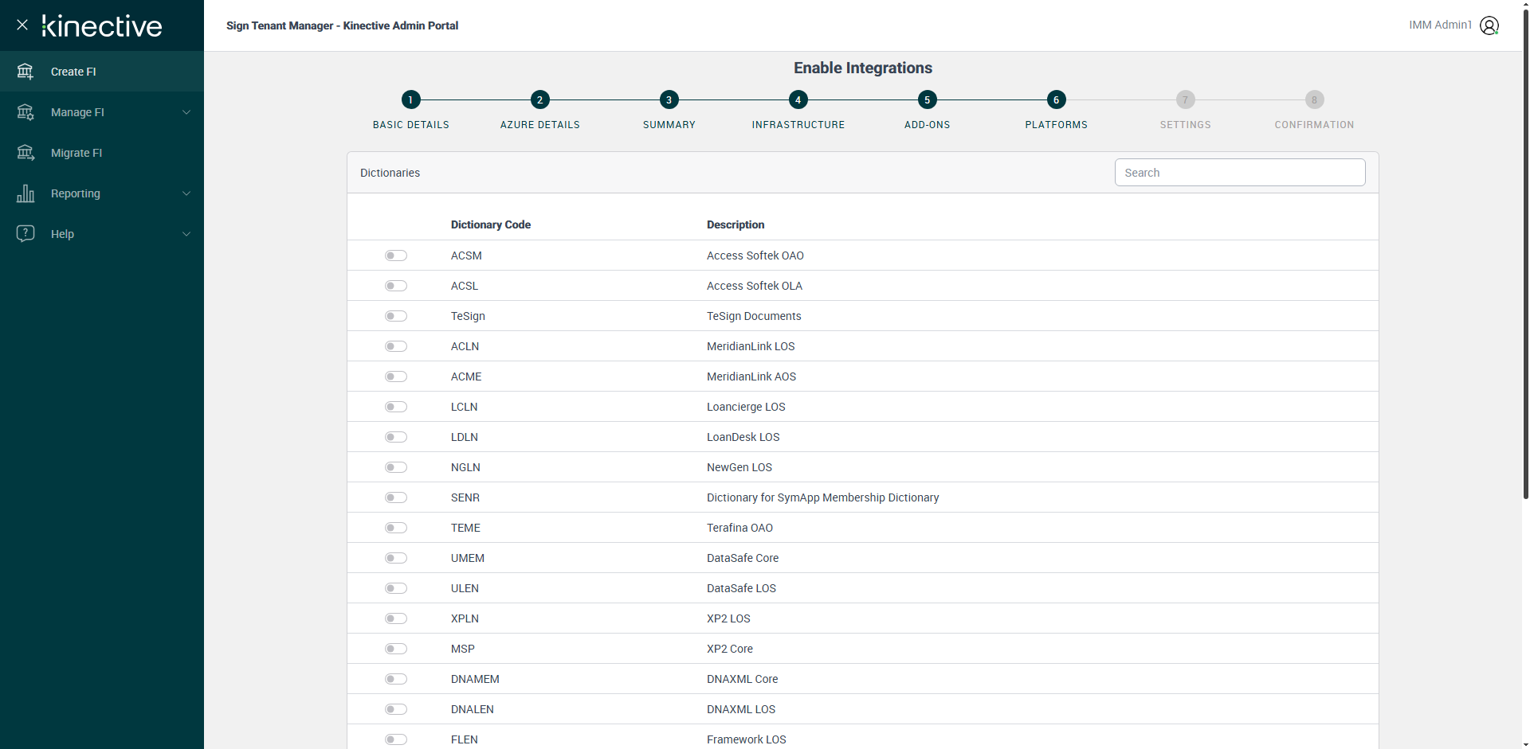Click the 'Access Softek OAO' description
The image size is (1530, 749).
[755, 256]
